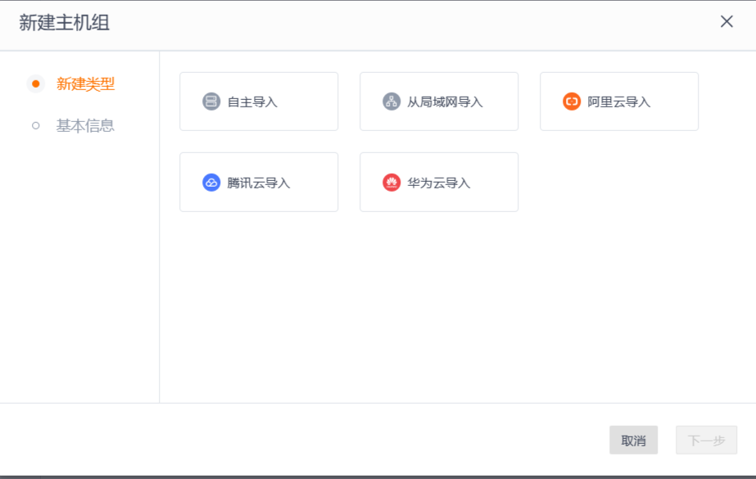Screen dimensions: 756x479
Task: Choose the 自主导入 text label
Action: pos(252,102)
